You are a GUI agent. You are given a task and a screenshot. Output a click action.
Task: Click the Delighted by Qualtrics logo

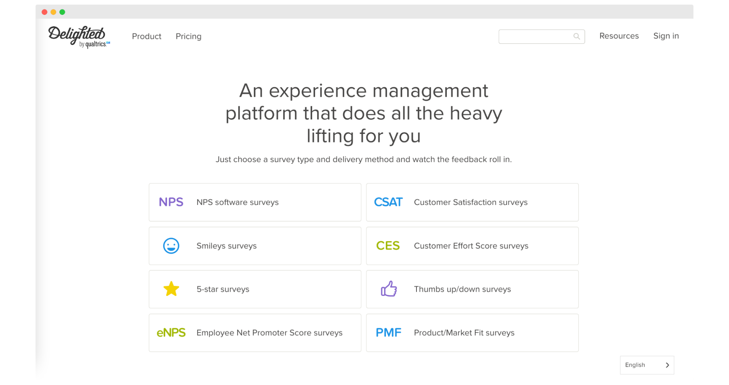point(79,37)
